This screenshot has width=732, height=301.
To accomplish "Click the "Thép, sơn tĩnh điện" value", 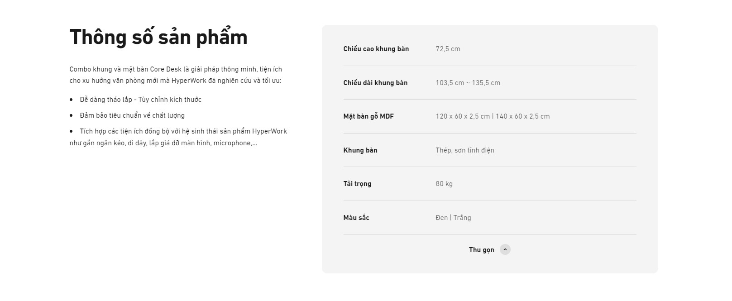I will pyautogui.click(x=465, y=150).
